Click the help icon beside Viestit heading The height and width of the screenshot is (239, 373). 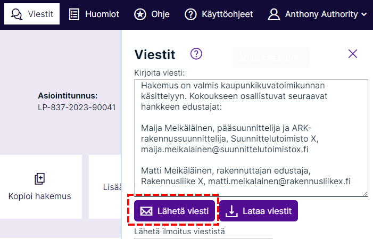point(196,53)
